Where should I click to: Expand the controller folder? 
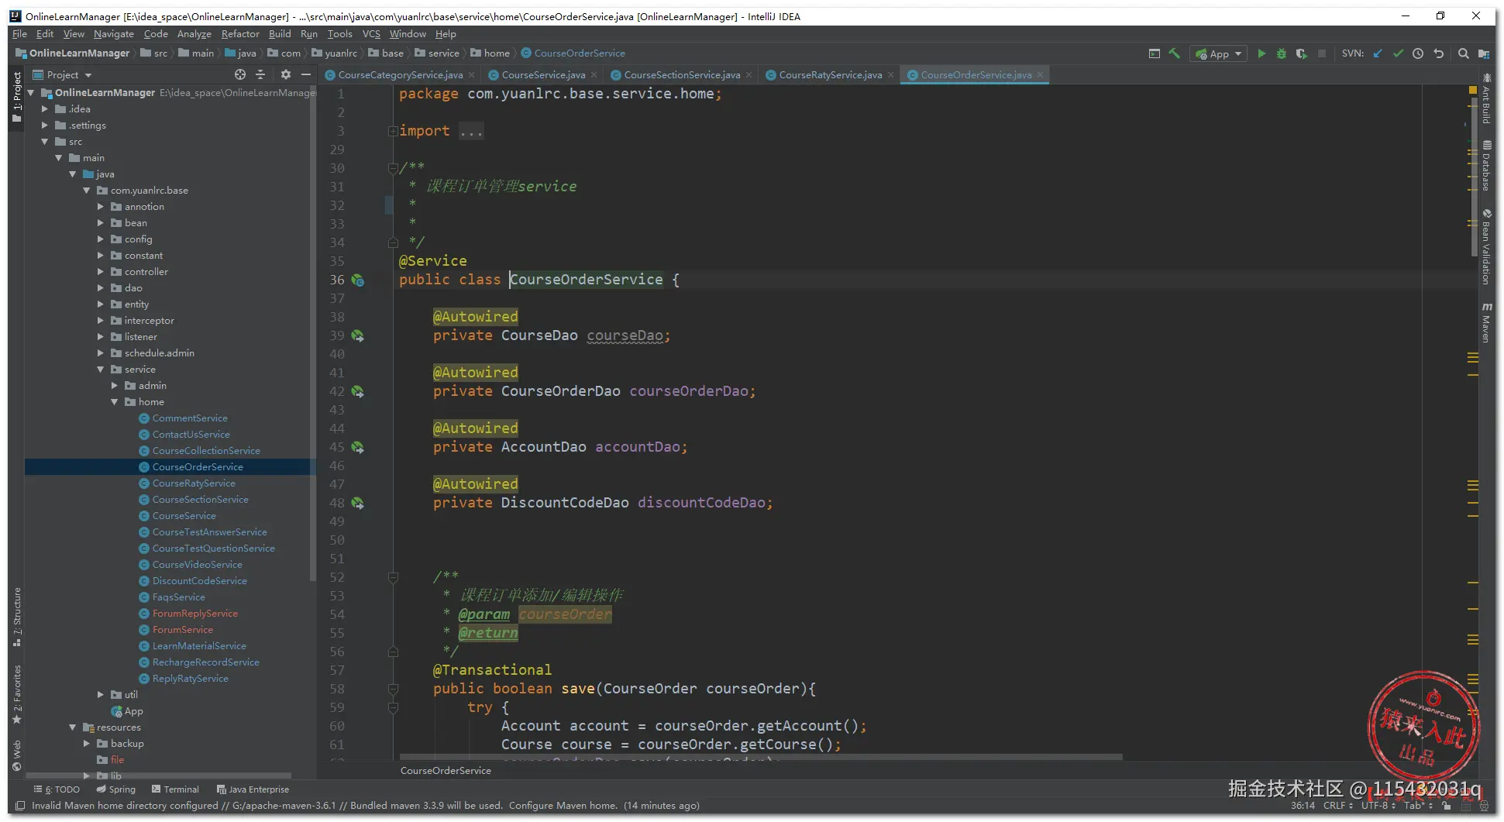click(x=101, y=272)
